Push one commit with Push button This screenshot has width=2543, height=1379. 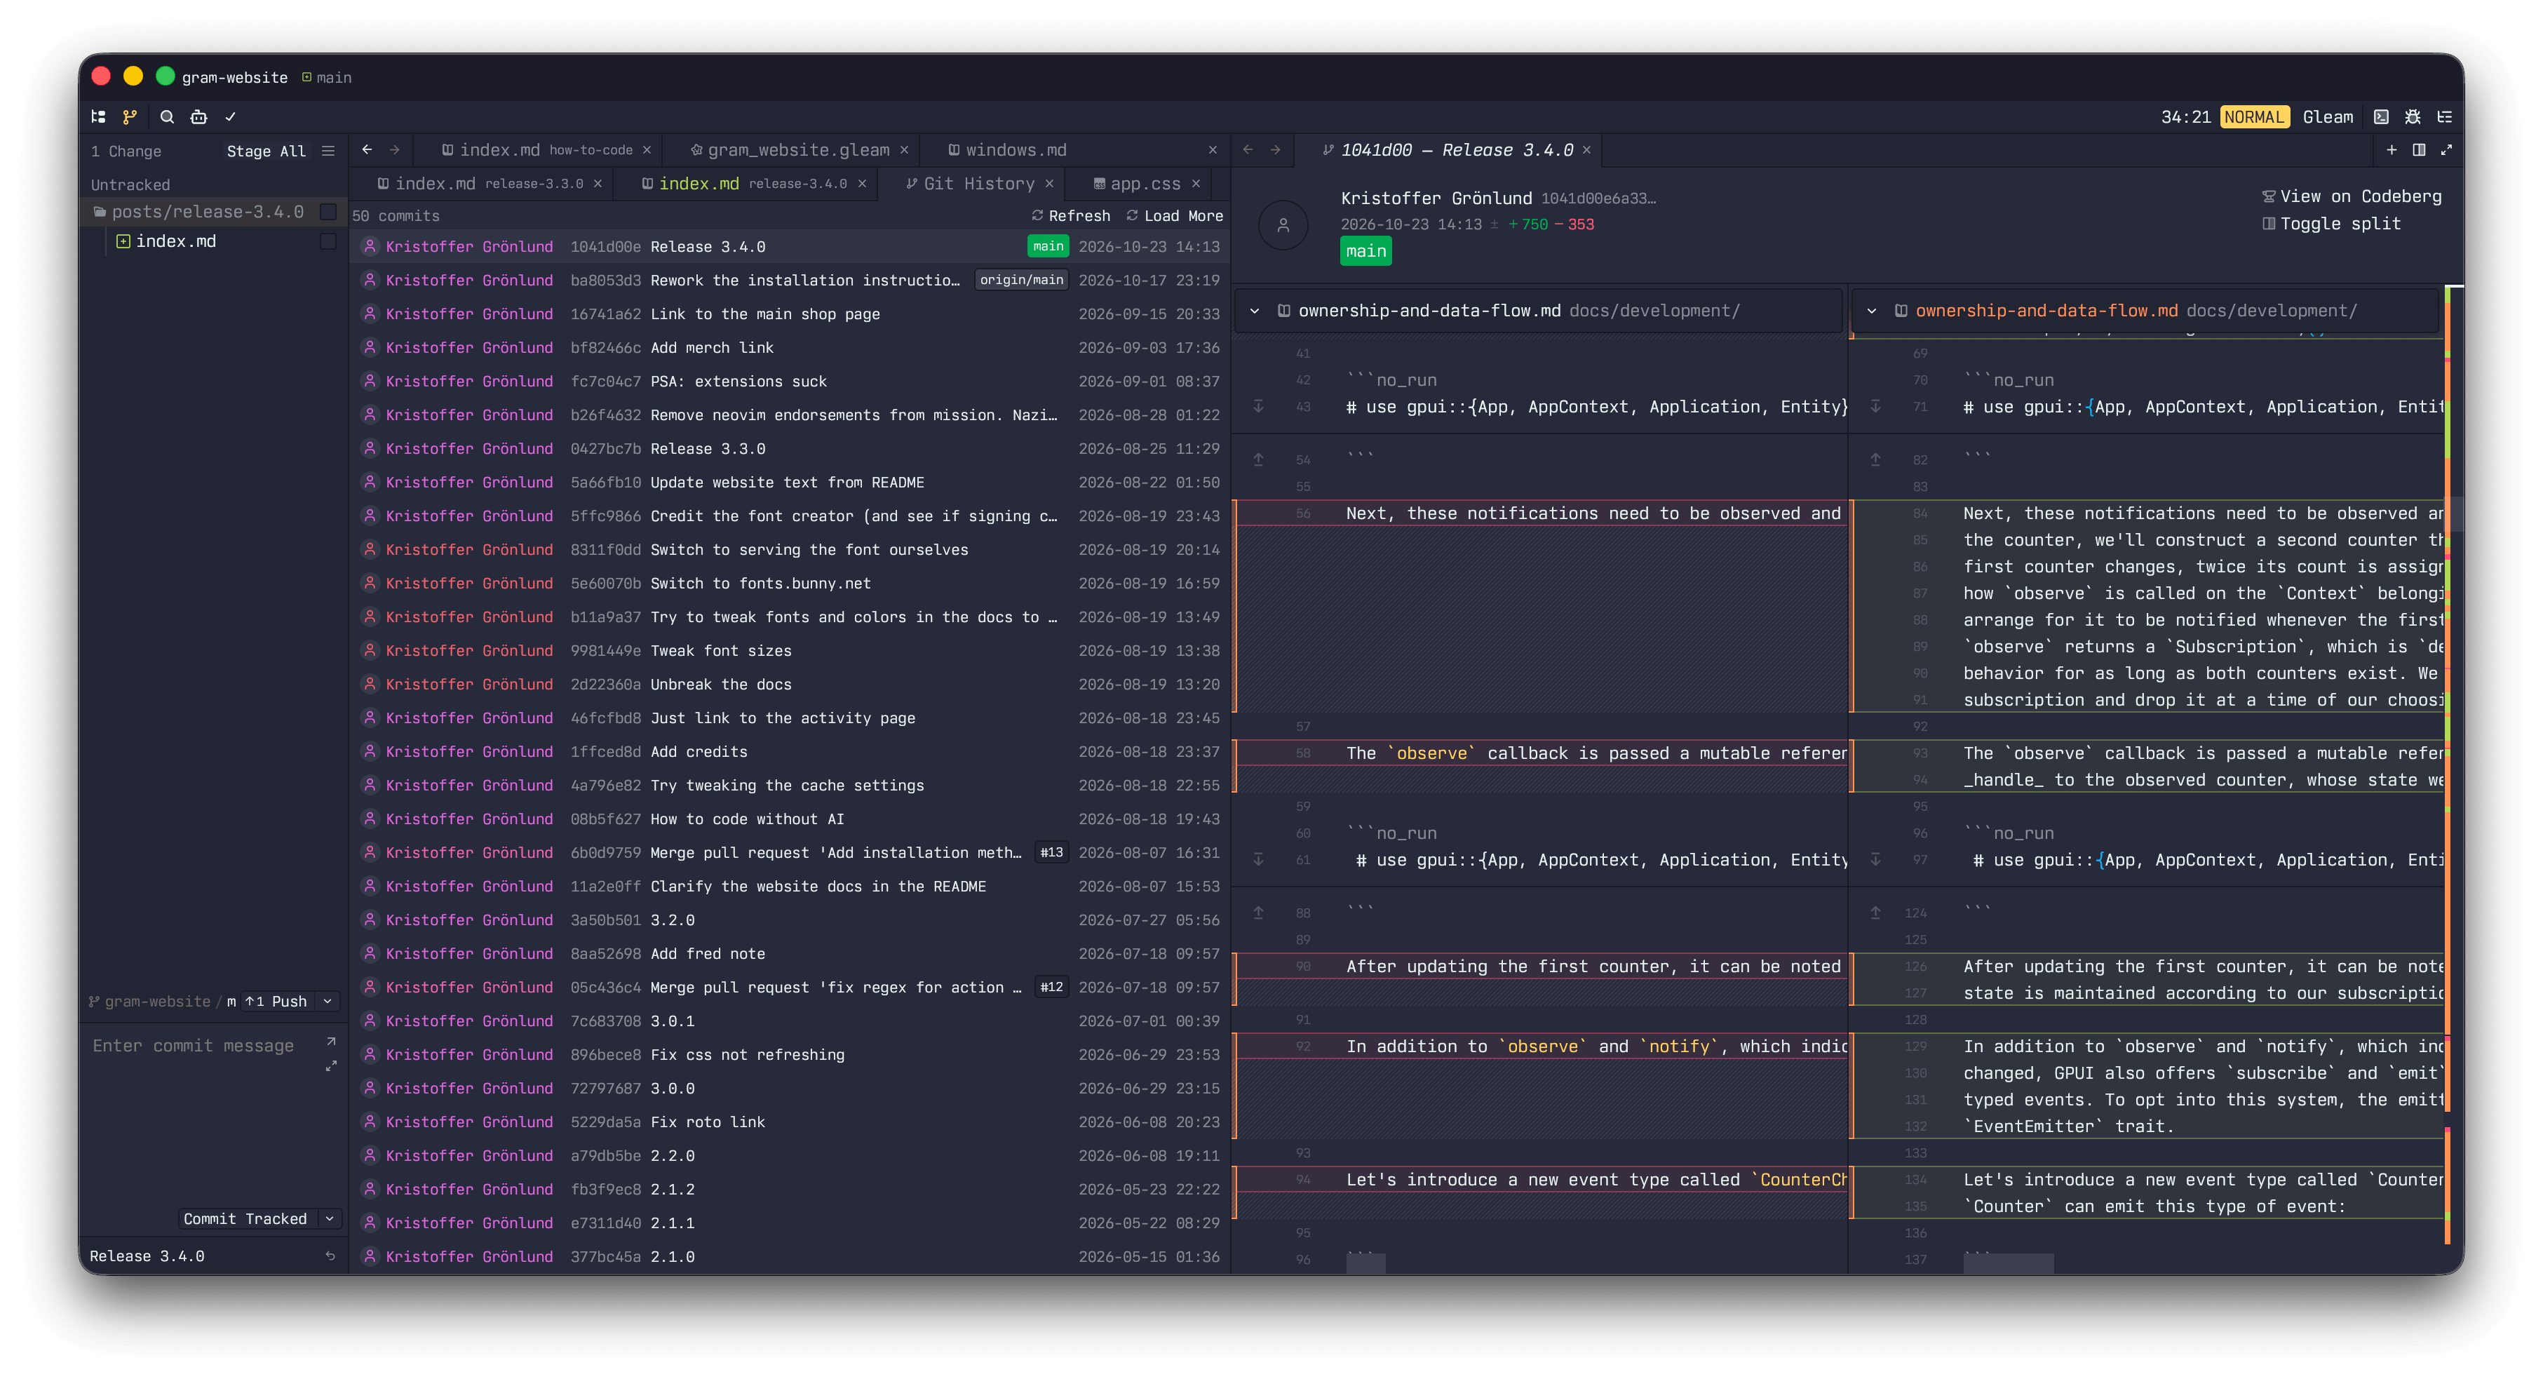point(276,1002)
